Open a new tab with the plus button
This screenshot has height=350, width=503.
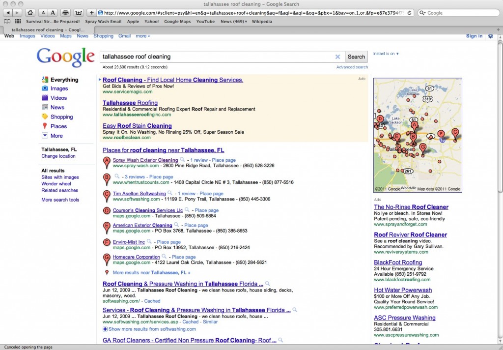[x=92, y=12]
